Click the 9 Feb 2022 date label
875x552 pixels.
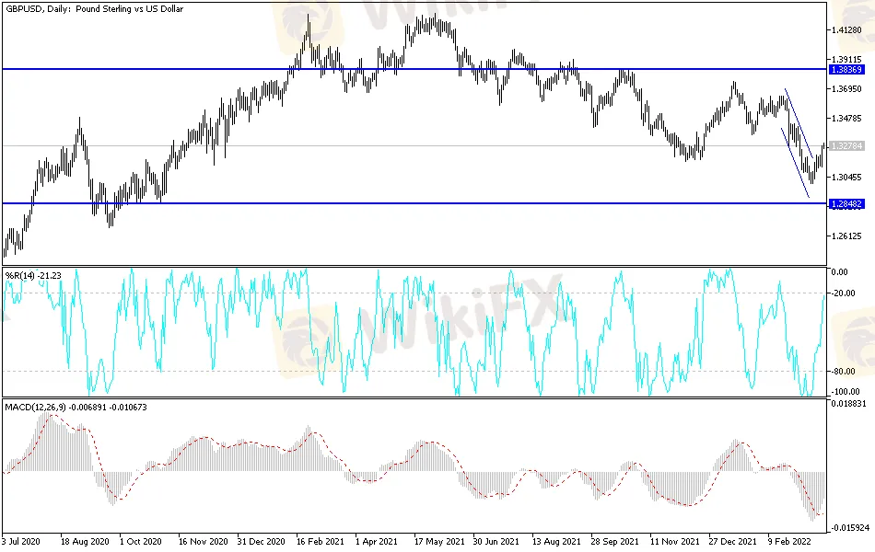click(789, 541)
